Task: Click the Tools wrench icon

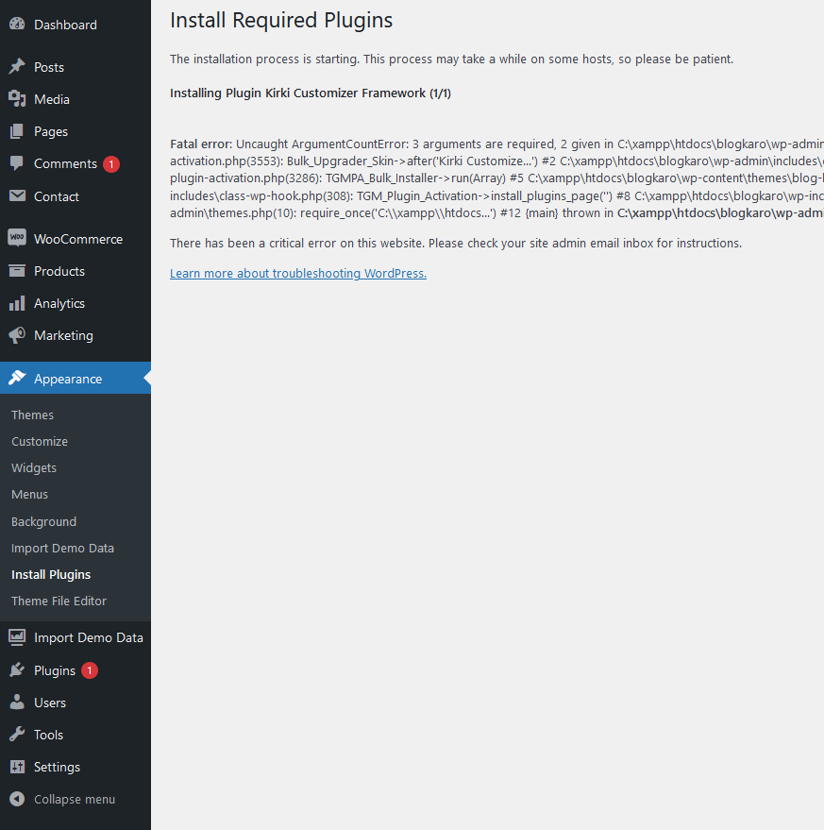Action: [17, 735]
